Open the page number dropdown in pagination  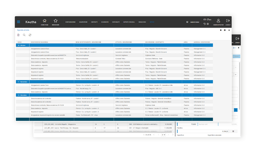pyautogui.click(x=164, y=135)
